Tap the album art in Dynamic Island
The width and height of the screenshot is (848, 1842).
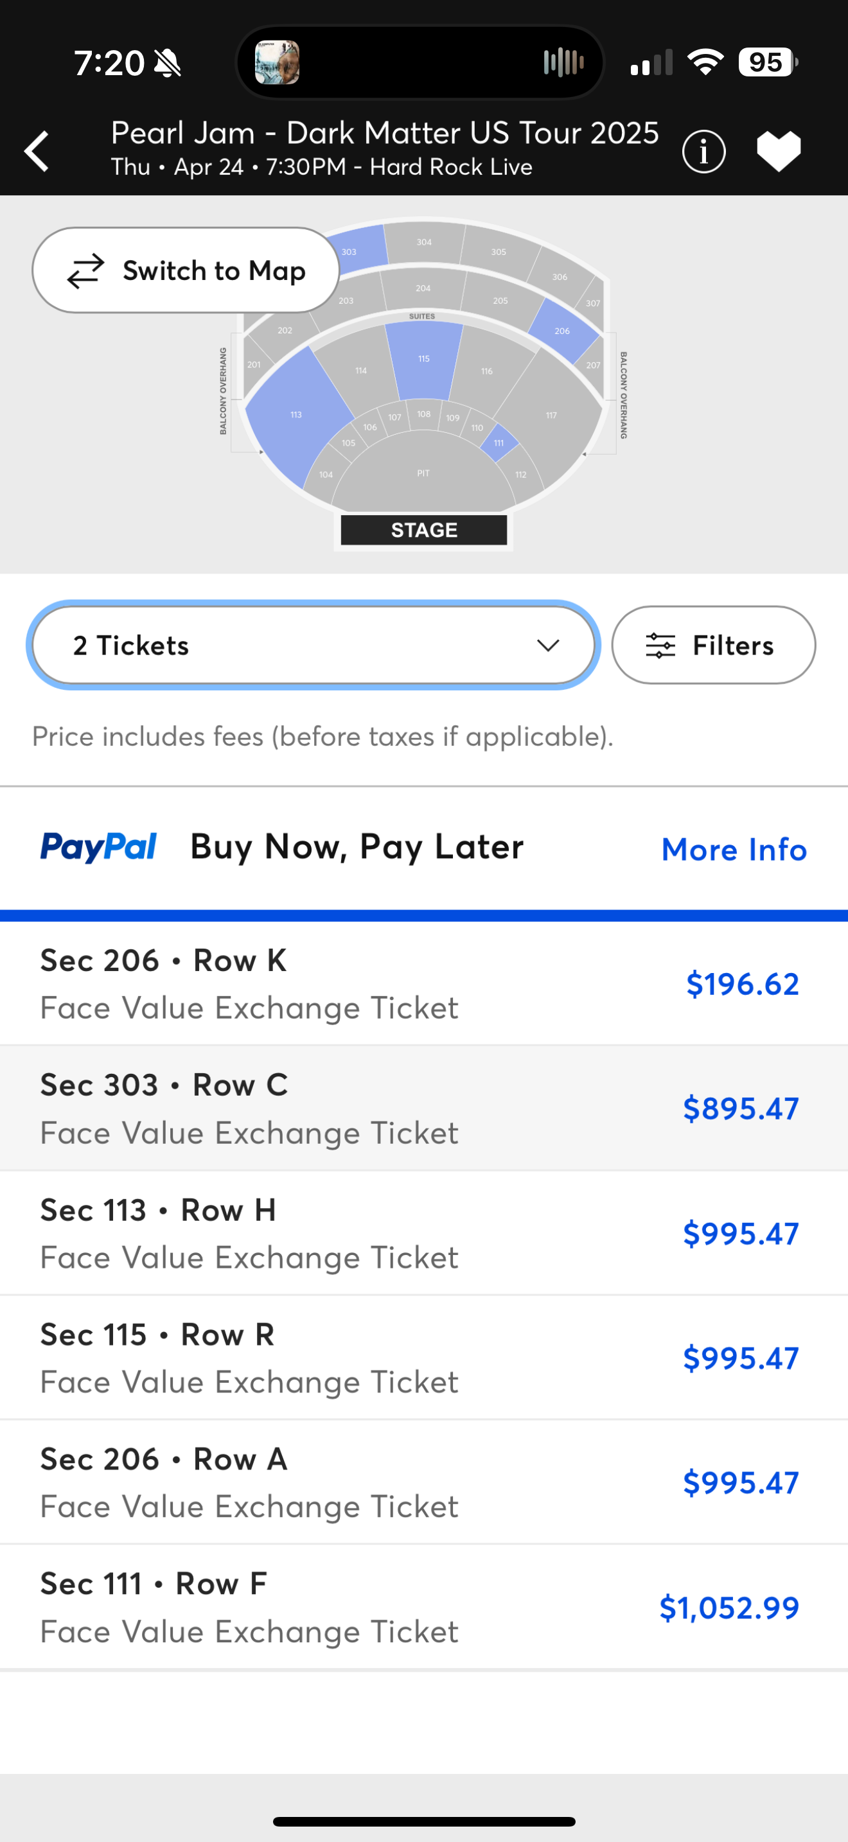click(278, 62)
